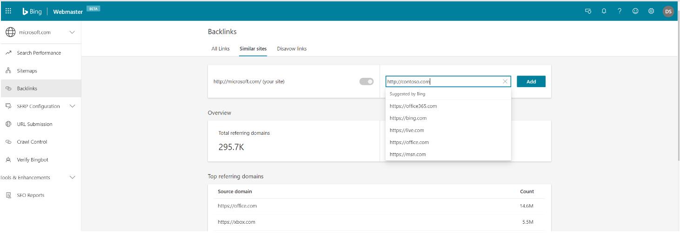Click the Webmaster title in header
This screenshot has height=233, width=680.
pos(68,12)
